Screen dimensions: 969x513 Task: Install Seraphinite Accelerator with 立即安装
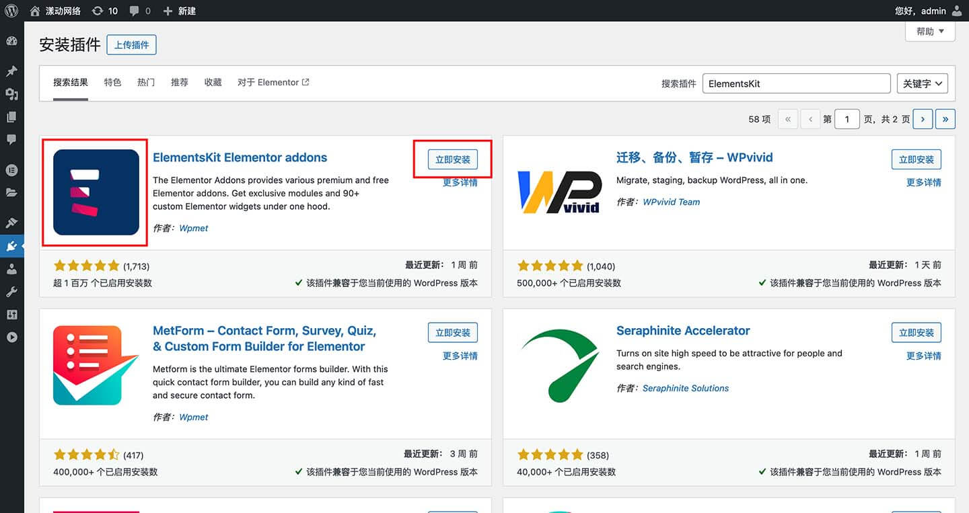tap(917, 333)
